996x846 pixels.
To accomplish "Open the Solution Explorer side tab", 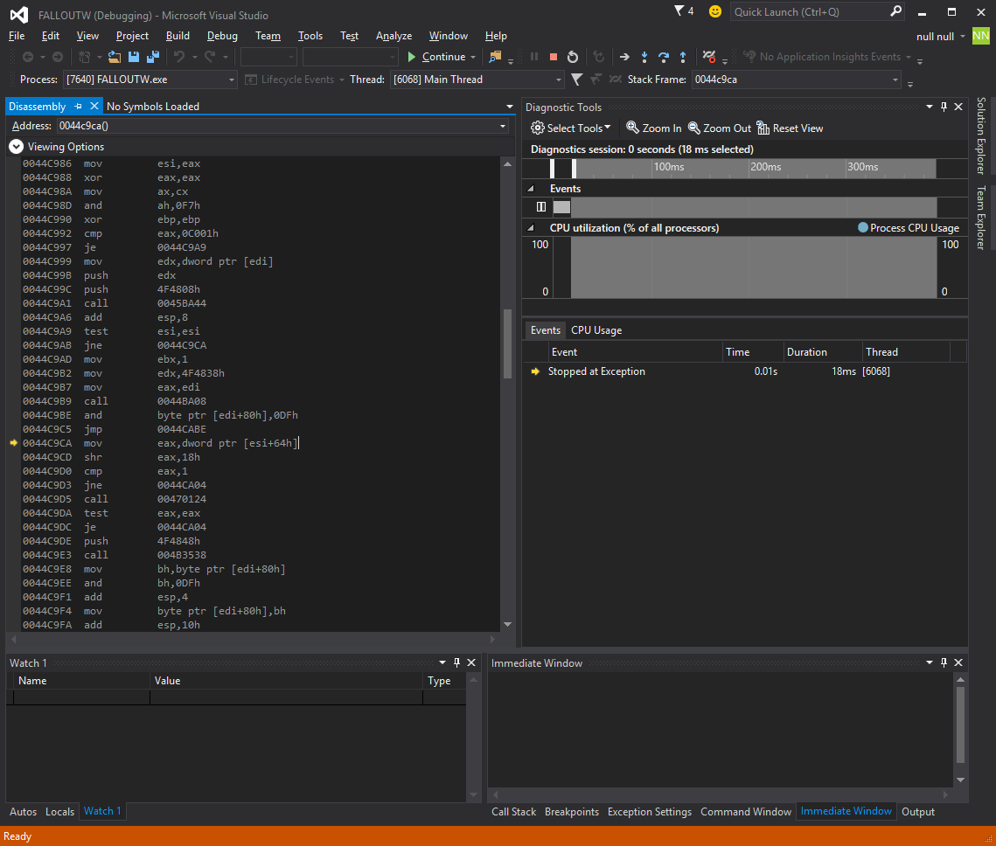I will [981, 135].
